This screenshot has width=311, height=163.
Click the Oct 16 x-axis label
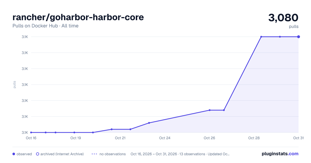[x=31, y=138]
